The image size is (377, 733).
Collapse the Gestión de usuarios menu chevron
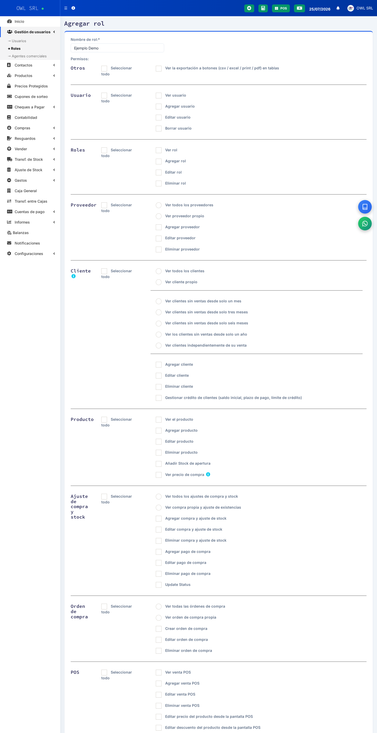(54, 32)
